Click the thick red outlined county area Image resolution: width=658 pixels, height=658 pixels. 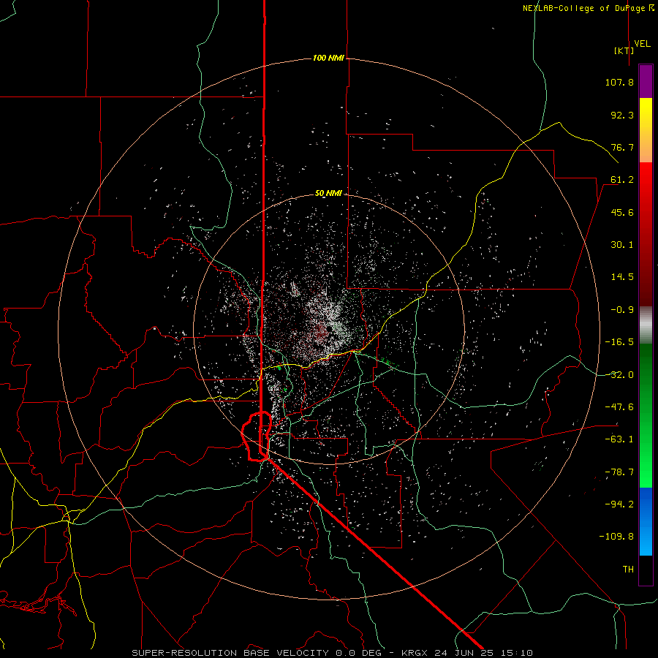pos(257,436)
